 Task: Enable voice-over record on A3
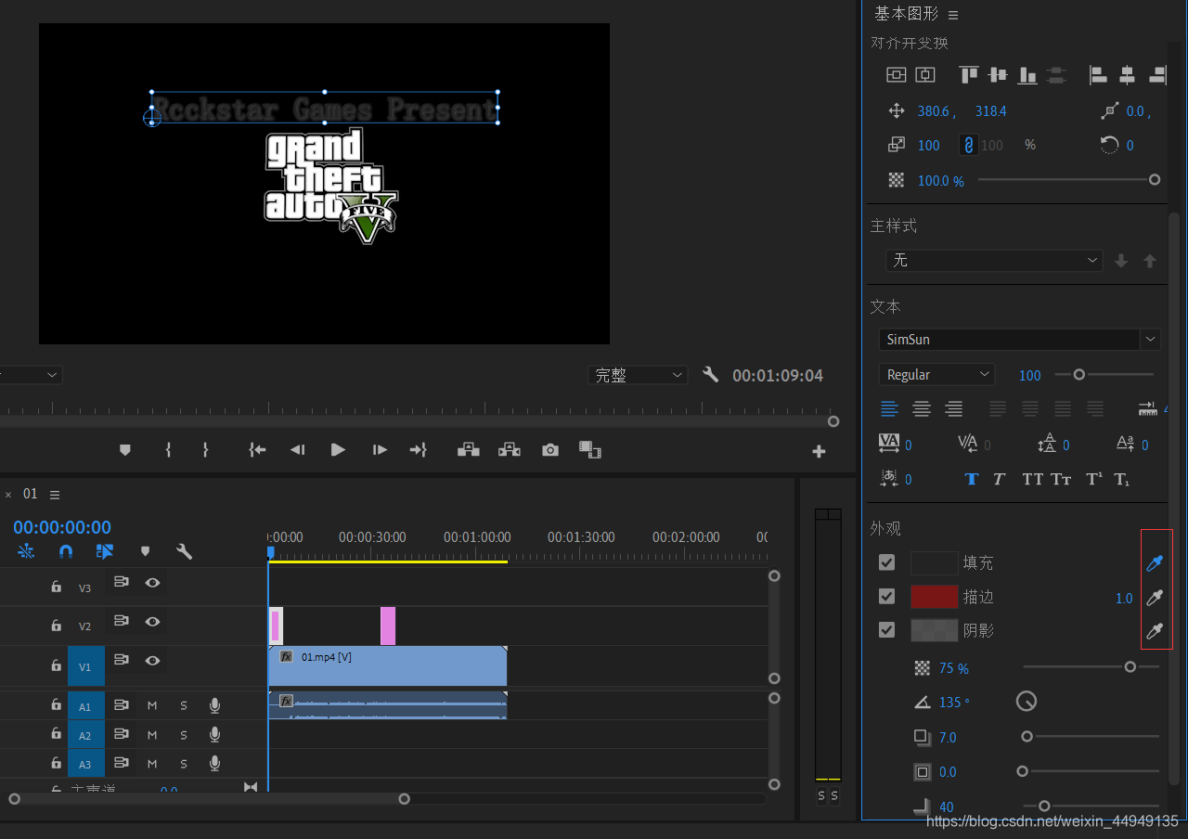click(x=214, y=764)
